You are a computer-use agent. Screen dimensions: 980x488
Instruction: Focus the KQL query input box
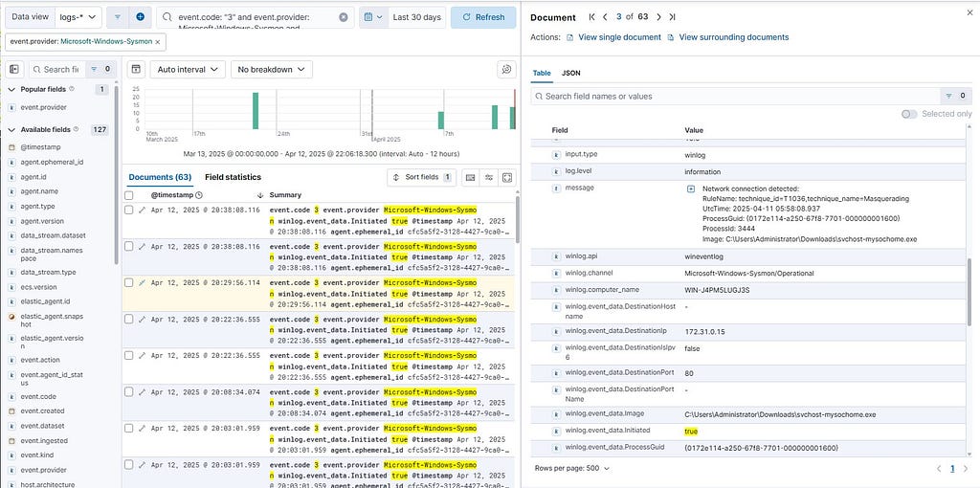pos(256,17)
